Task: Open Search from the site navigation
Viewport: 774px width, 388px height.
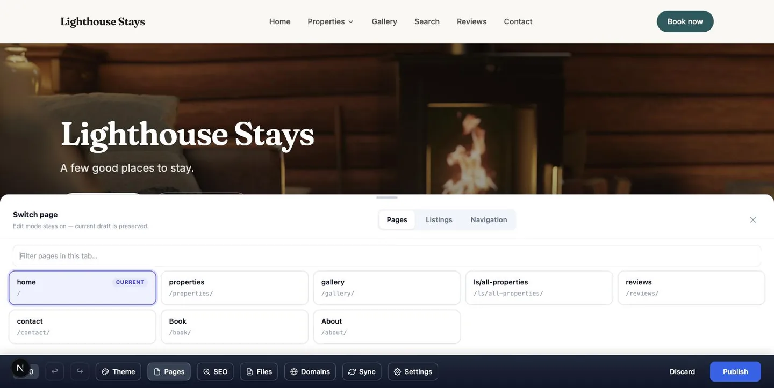Action: [x=427, y=21]
